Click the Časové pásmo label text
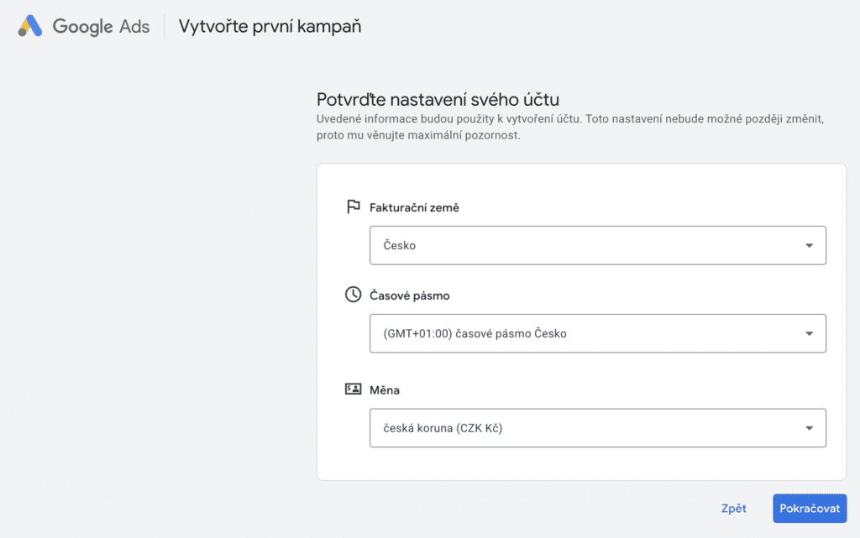 (x=410, y=295)
